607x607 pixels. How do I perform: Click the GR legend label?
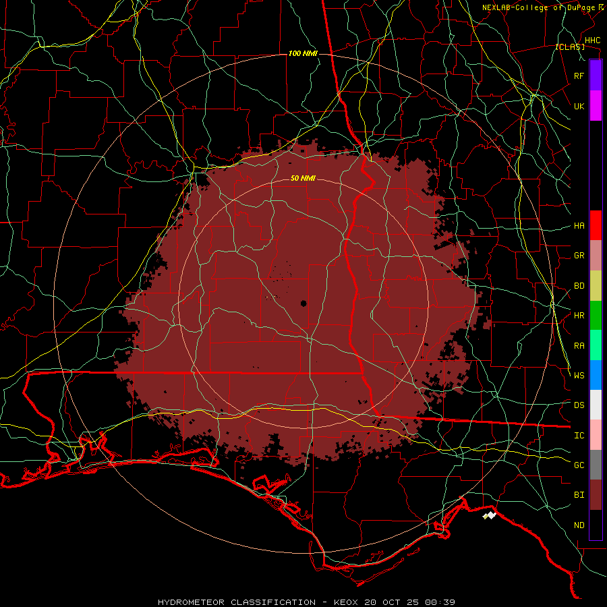pos(579,256)
